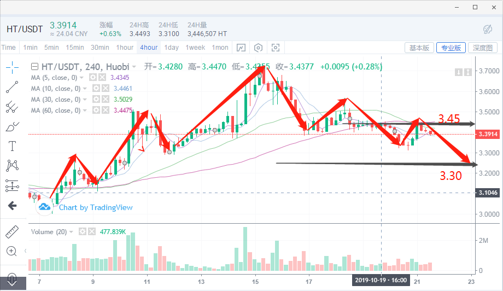Click the 3.1046 crosshair price label
This screenshot has height=291, width=503.
click(x=488, y=193)
